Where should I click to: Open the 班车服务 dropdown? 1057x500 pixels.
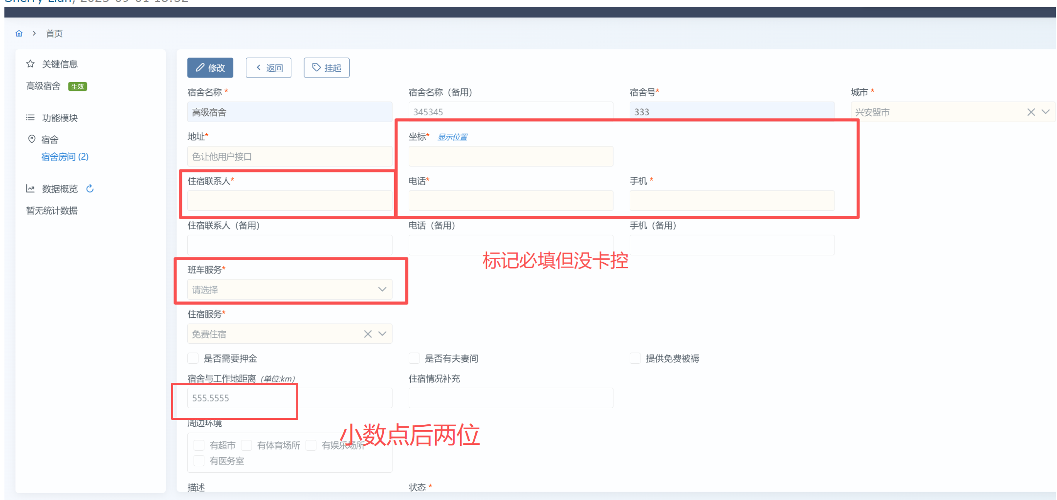point(289,290)
